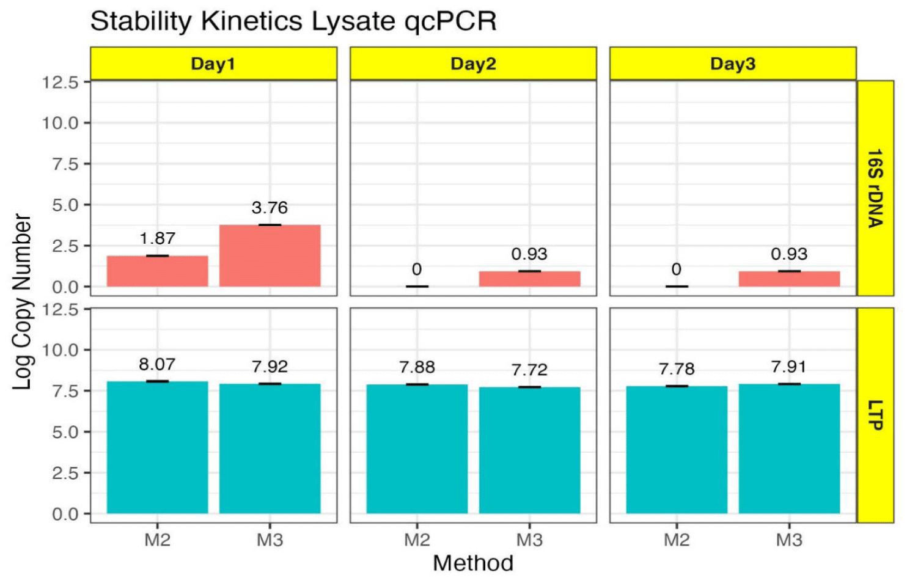Click the teal bar labeled 8.07

pos(157,447)
